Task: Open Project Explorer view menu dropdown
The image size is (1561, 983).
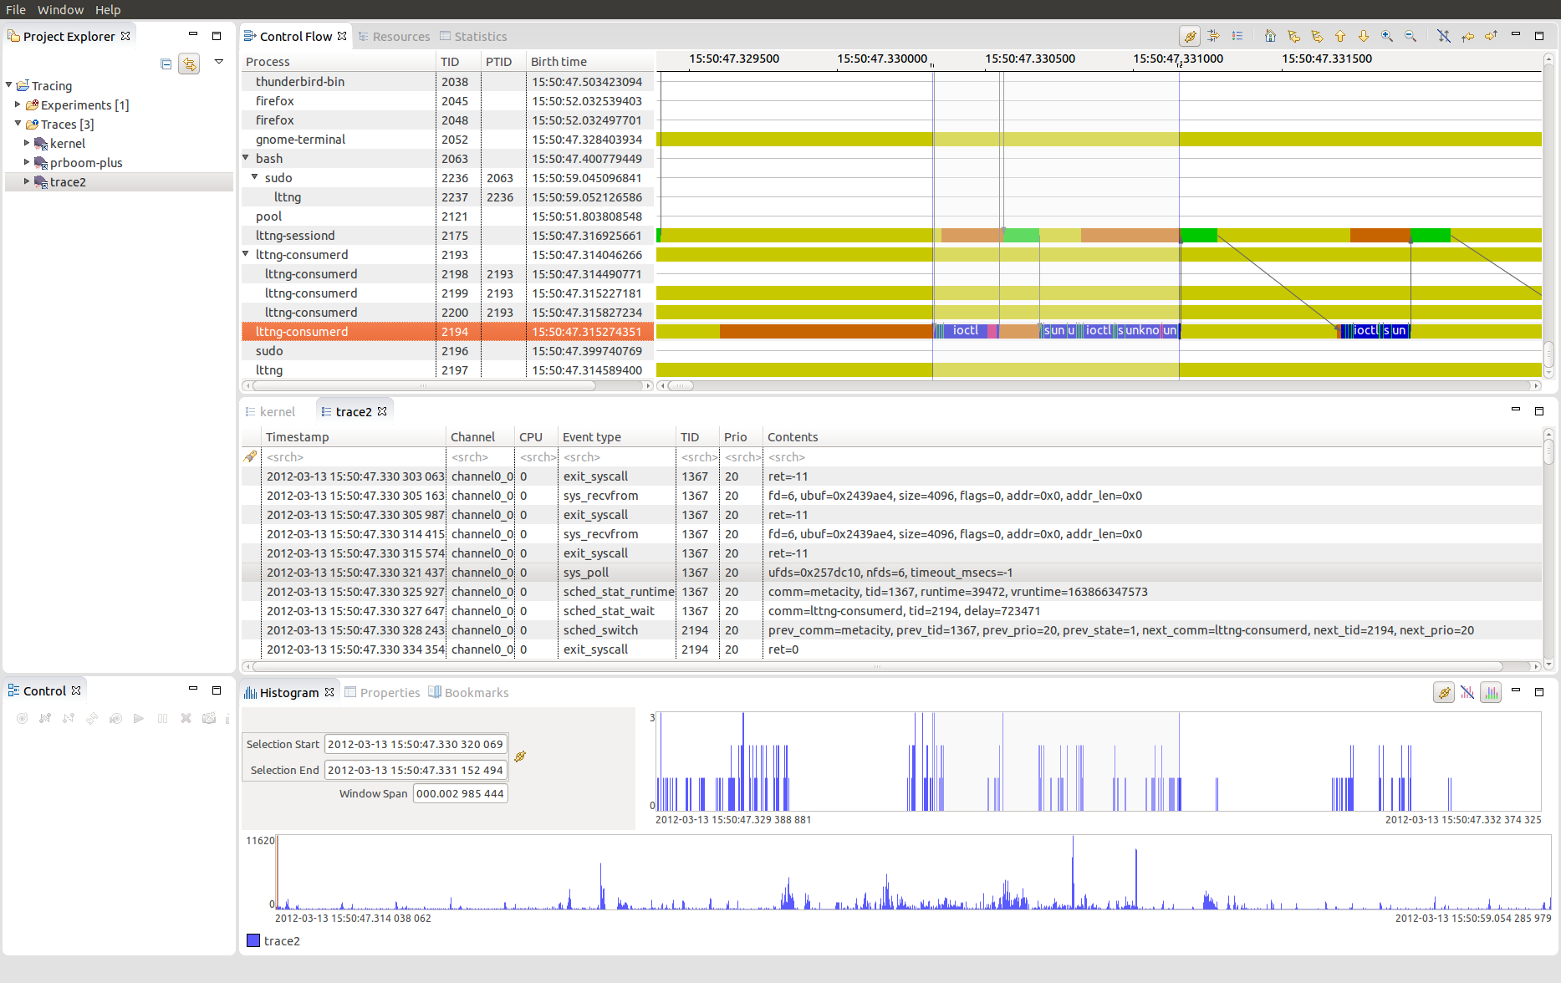Action: [219, 62]
